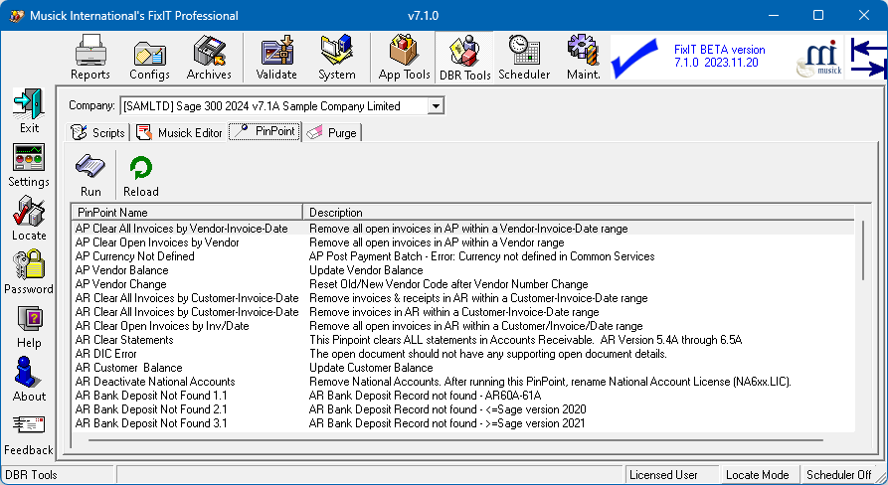The width and height of the screenshot is (888, 485).
Task: Select the PinPoint tab
Action: coord(266,131)
